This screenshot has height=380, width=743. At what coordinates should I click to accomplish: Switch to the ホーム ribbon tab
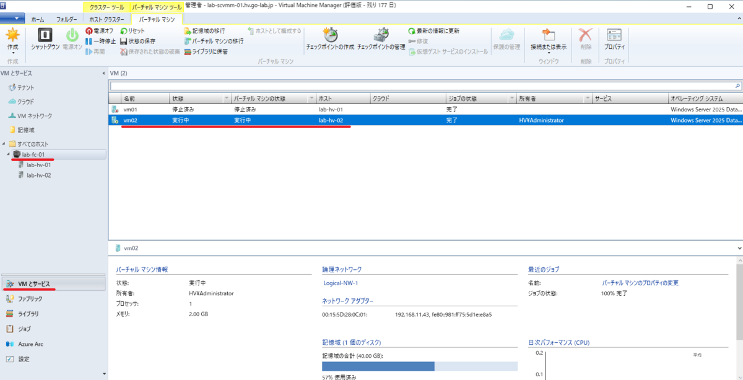tap(38, 19)
